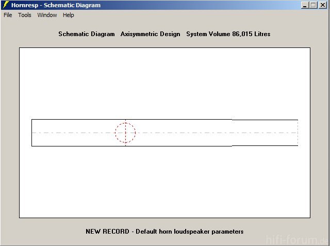Click the dashed red driver circle in diagram

tap(125, 133)
